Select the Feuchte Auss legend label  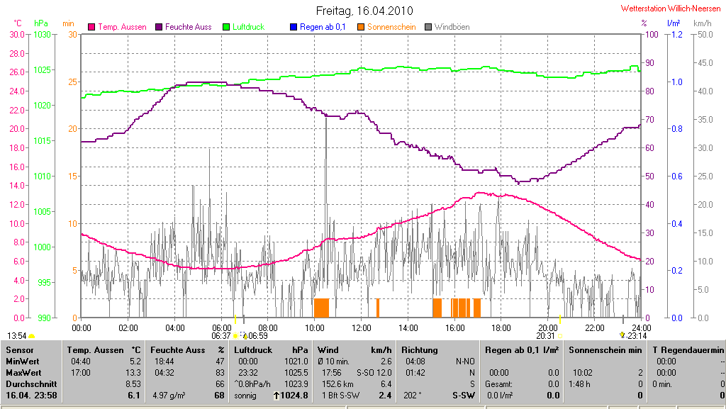(x=188, y=28)
